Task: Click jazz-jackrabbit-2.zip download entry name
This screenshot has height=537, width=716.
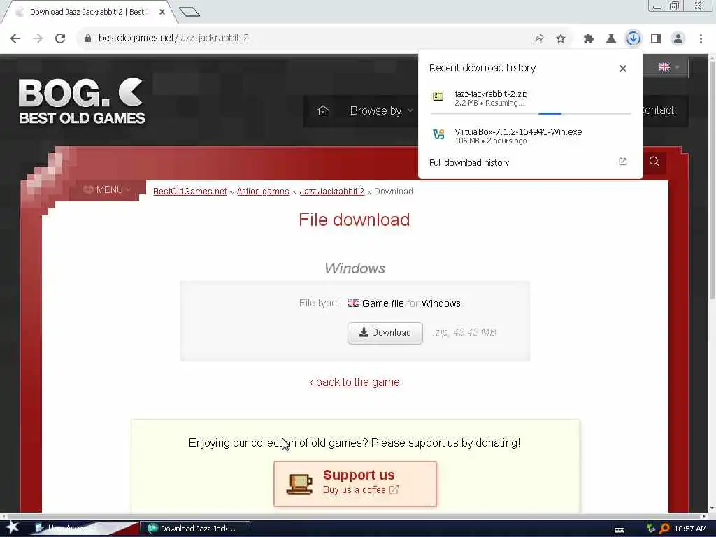Action: (491, 94)
